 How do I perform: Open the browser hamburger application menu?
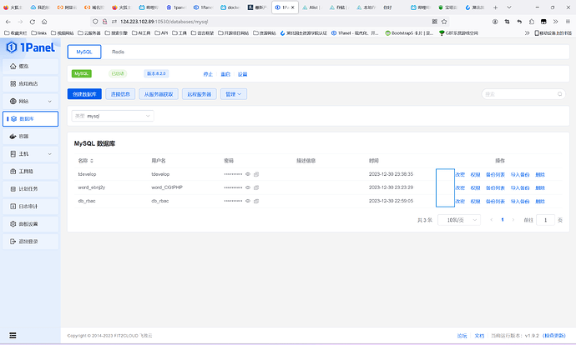pyautogui.click(x=568, y=22)
